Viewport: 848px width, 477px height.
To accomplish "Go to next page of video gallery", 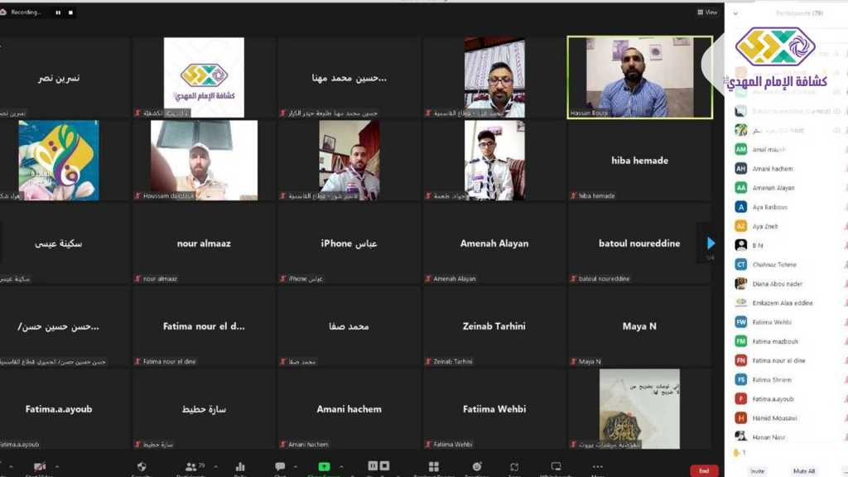I will point(711,243).
